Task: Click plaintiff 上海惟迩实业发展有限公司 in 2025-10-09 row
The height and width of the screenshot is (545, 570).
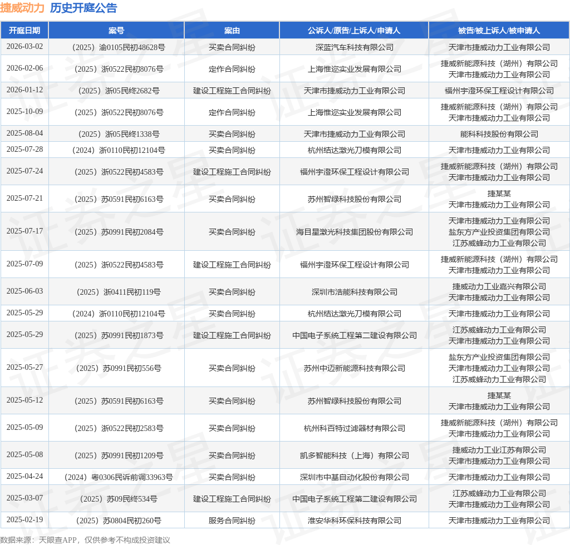Action: 355,112
